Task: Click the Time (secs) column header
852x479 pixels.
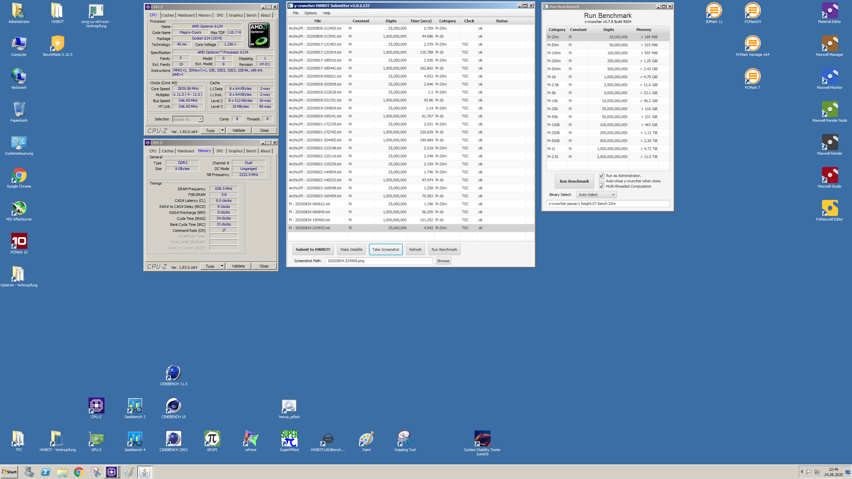Action: (421, 21)
